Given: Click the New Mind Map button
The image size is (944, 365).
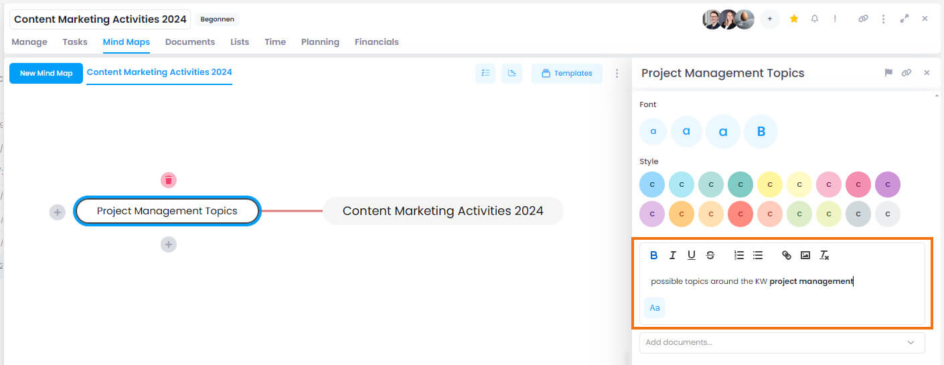Looking at the screenshot, I should pyautogui.click(x=46, y=73).
